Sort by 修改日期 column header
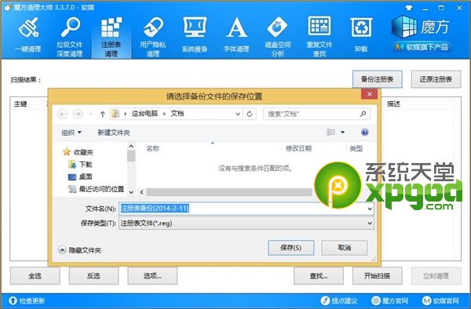The height and width of the screenshot is (309, 471). point(298,148)
